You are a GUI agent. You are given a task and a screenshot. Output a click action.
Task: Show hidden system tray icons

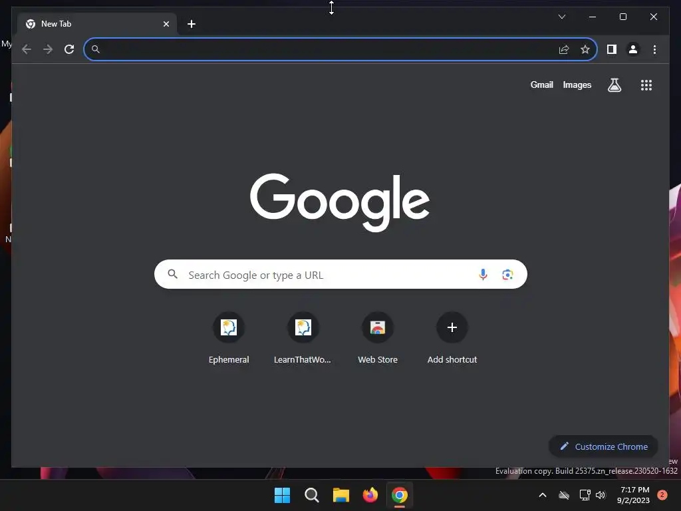click(x=543, y=495)
